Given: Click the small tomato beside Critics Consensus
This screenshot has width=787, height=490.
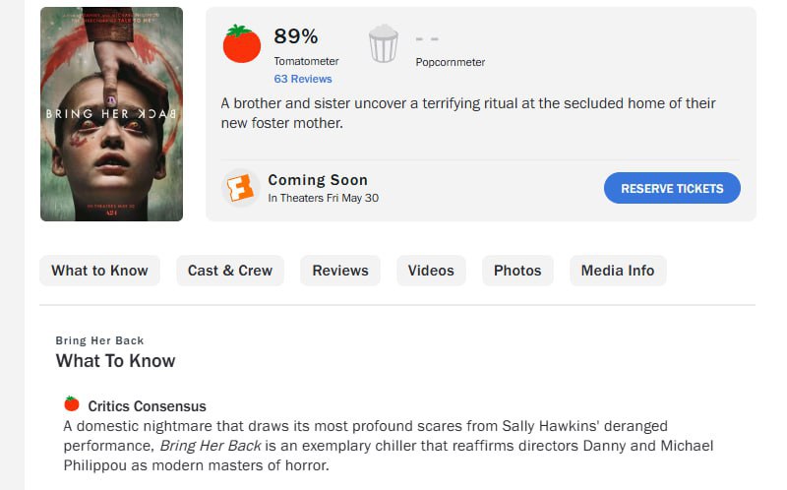Looking at the screenshot, I should [72, 404].
